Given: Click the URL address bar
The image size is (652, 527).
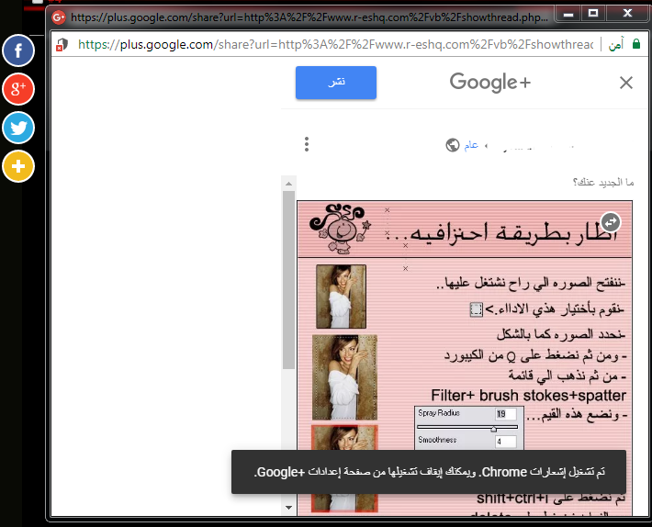Looking at the screenshot, I should 335,44.
